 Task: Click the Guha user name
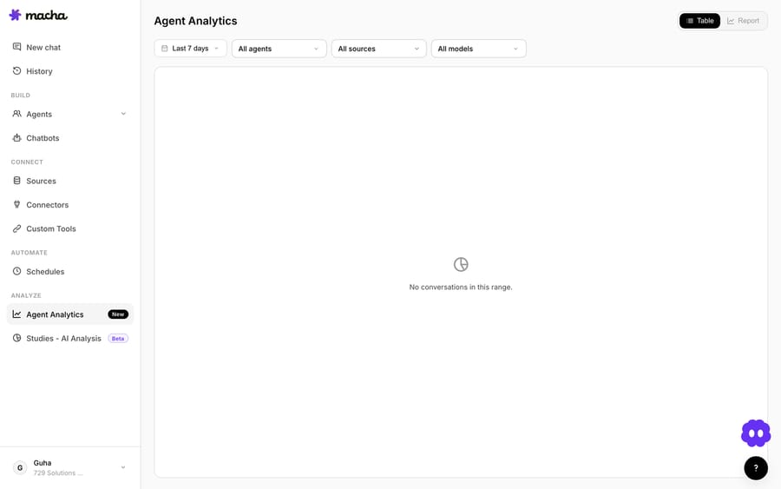[x=43, y=463]
